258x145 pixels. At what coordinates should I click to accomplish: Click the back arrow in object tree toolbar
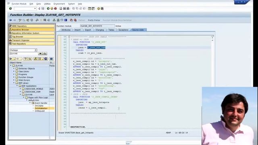(x=11, y=59)
